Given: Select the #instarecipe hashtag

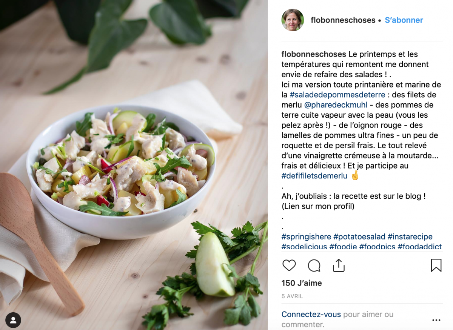Looking at the screenshot, I should pyautogui.click(x=410, y=237).
